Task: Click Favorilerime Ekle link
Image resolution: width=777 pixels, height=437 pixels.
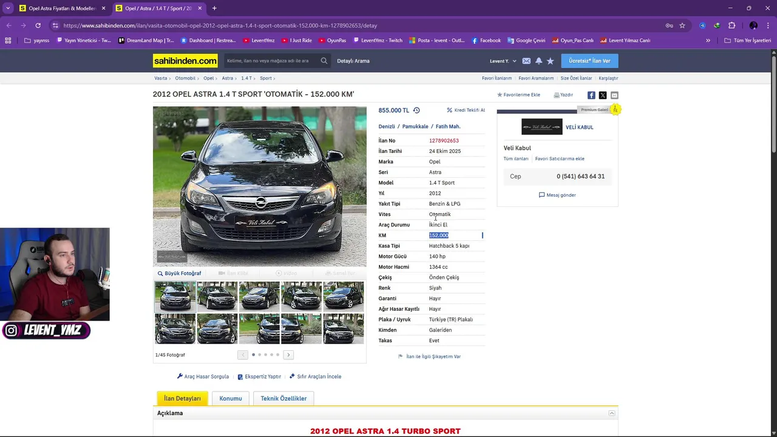Action: pyautogui.click(x=518, y=95)
